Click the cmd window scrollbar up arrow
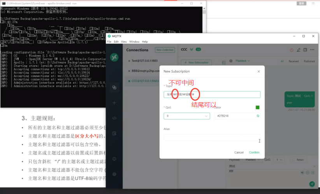320x194 pixels. coord(204,9)
